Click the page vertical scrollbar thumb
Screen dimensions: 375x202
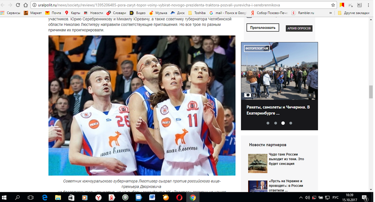pyautogui.click(x=371, y=92)
